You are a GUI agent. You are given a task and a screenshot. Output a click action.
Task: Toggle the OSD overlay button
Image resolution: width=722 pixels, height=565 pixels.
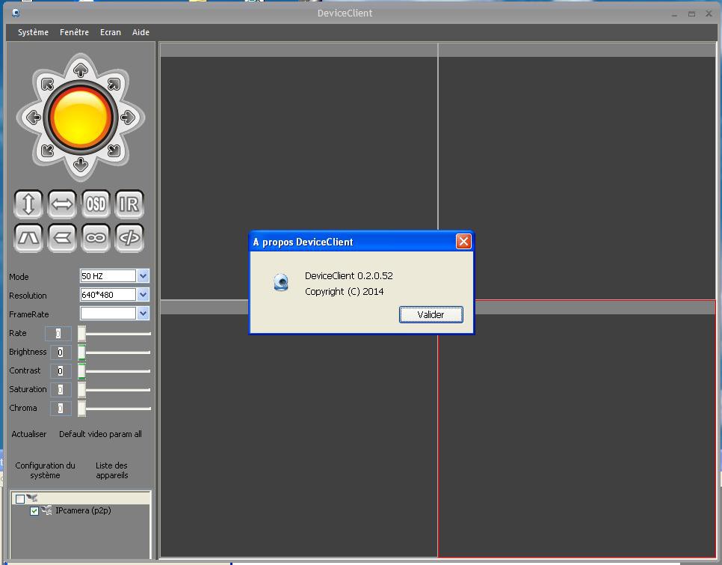click(96, 204)
